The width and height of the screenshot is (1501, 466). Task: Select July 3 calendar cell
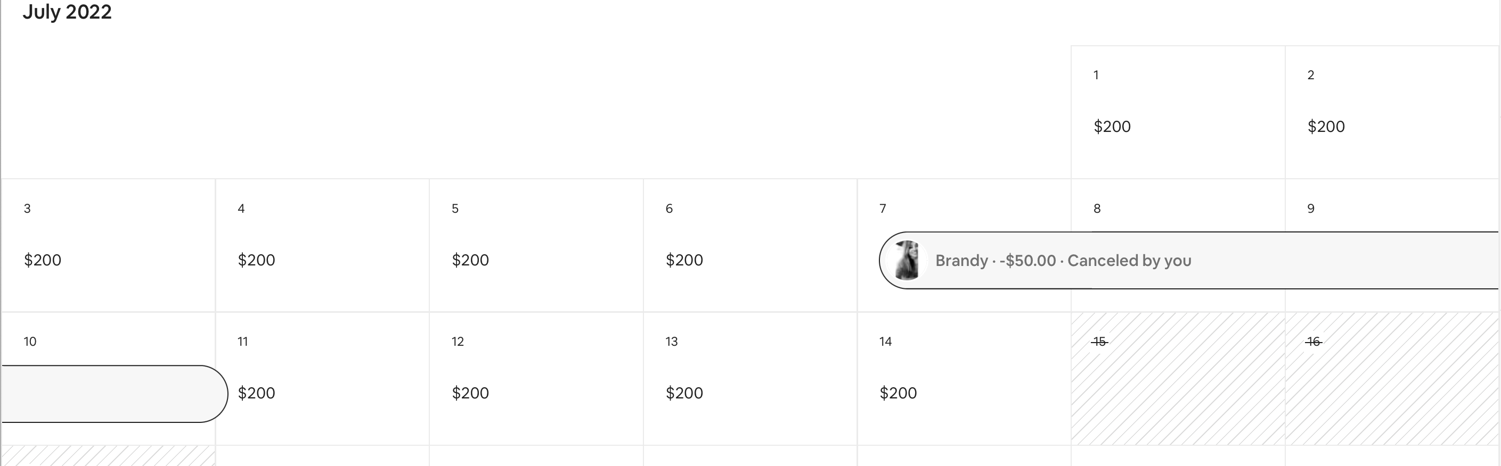click(108, 245)
